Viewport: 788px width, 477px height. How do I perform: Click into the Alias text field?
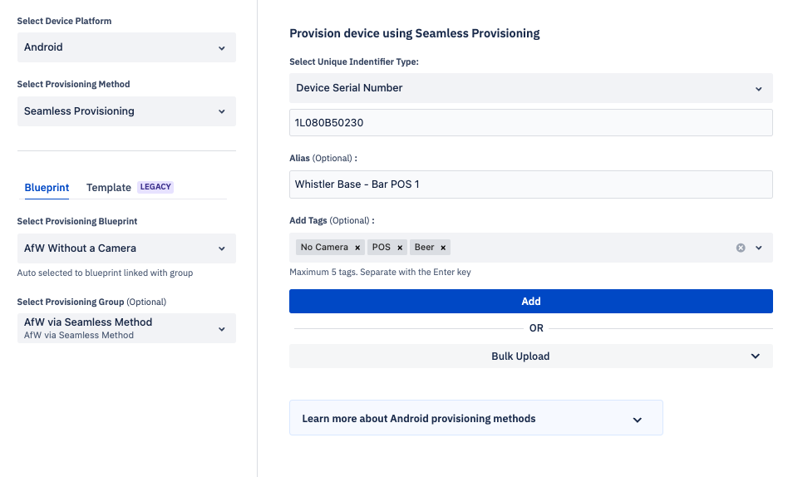(530, 184)
